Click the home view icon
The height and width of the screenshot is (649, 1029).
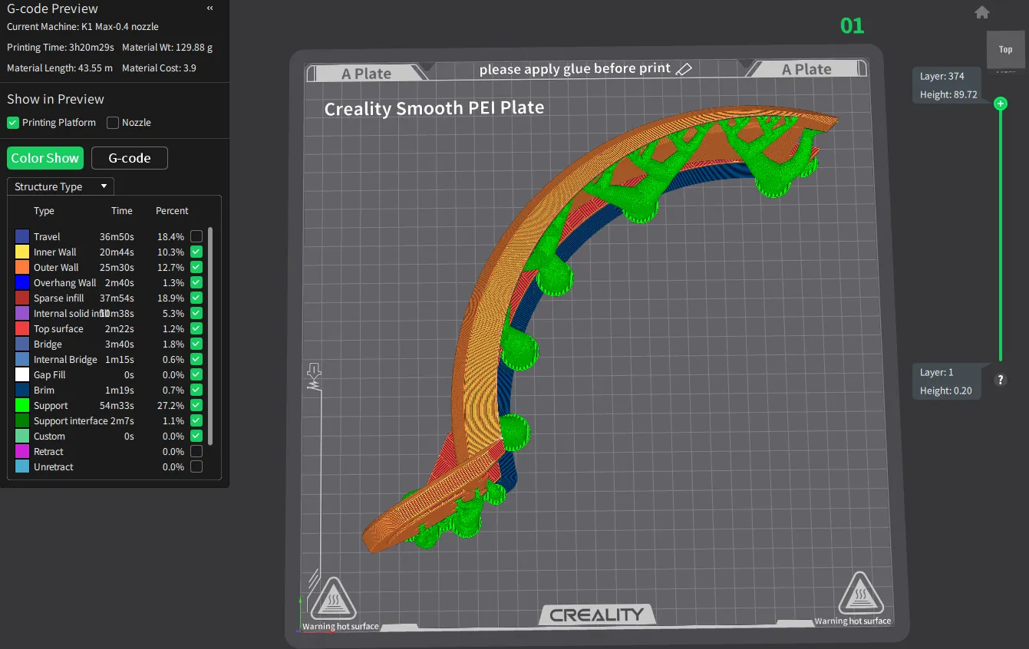981,12
